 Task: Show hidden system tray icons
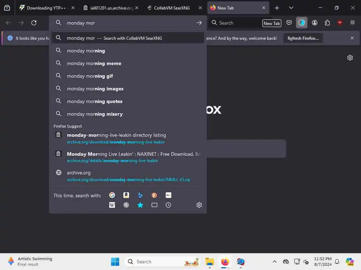274,262
